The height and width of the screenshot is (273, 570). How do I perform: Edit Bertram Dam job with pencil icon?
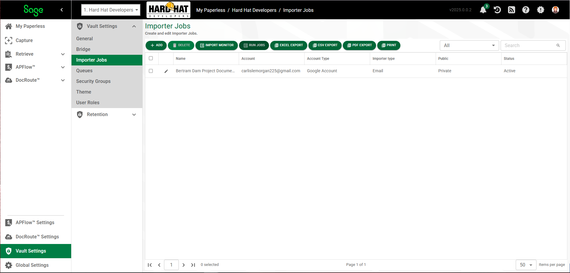166,71
